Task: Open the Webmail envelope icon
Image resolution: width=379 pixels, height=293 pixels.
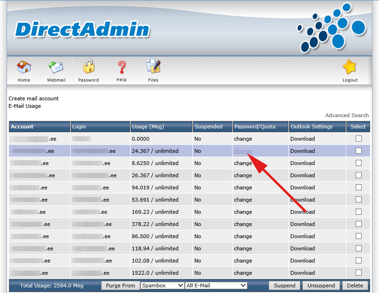Action: point(56,67)
